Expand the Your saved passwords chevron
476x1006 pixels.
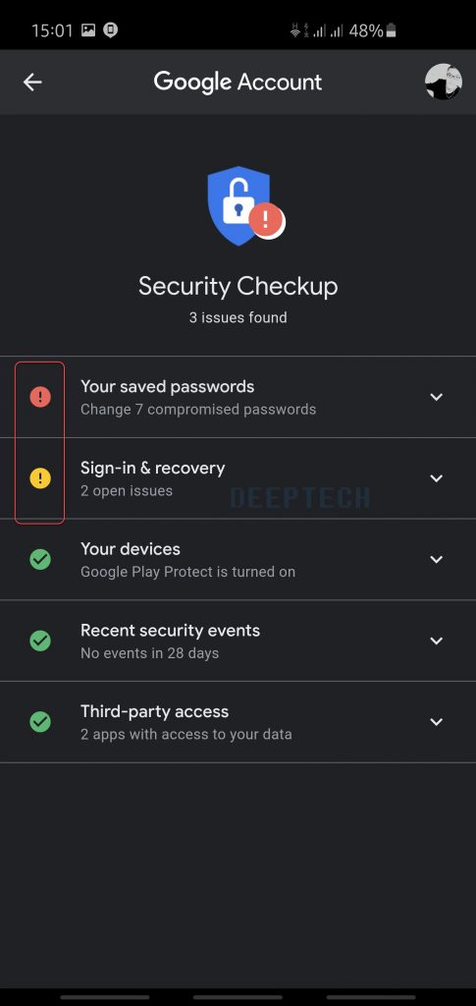(437, 397)
